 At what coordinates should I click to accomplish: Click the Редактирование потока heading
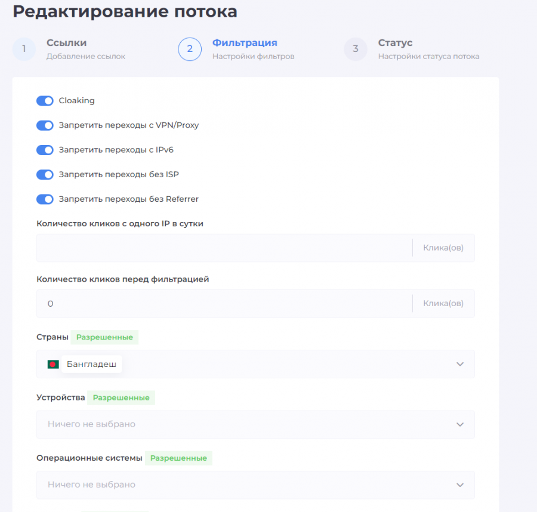pyautogui.click(x=125, y=11)
